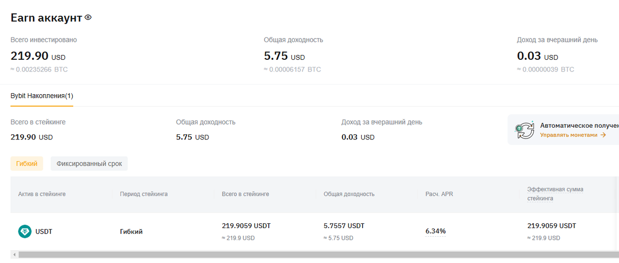Click the auto-earn circular arrows icon
Image resolution: width=619 pixels, height=263 pixels.
click(525, 130)
